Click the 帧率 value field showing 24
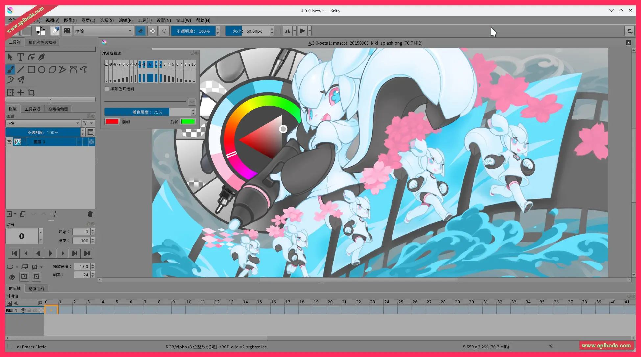 pyautogui.click(x=82, y=275)
